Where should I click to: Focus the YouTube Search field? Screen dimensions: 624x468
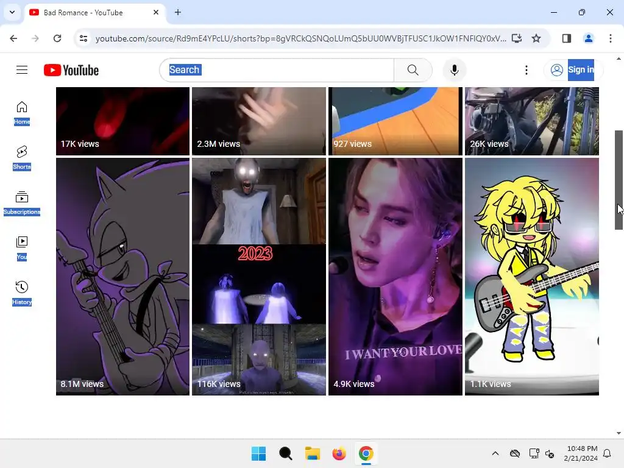click(277, 70)
